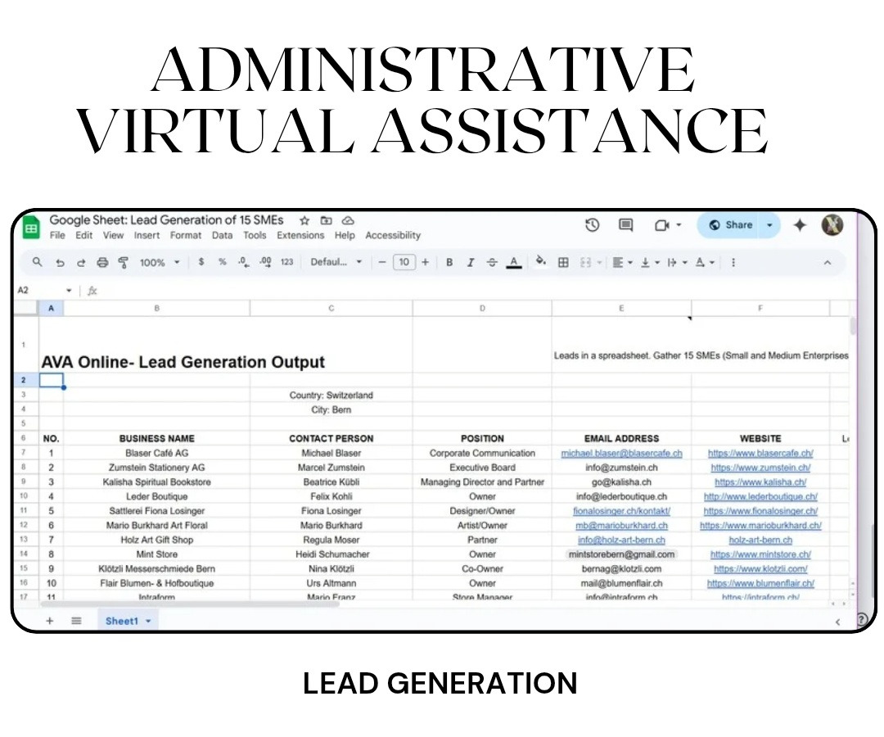This screenshot has width=884, height=737.
Task: Open the blasercafe.ch website link
Action: [x=760, y=453]
